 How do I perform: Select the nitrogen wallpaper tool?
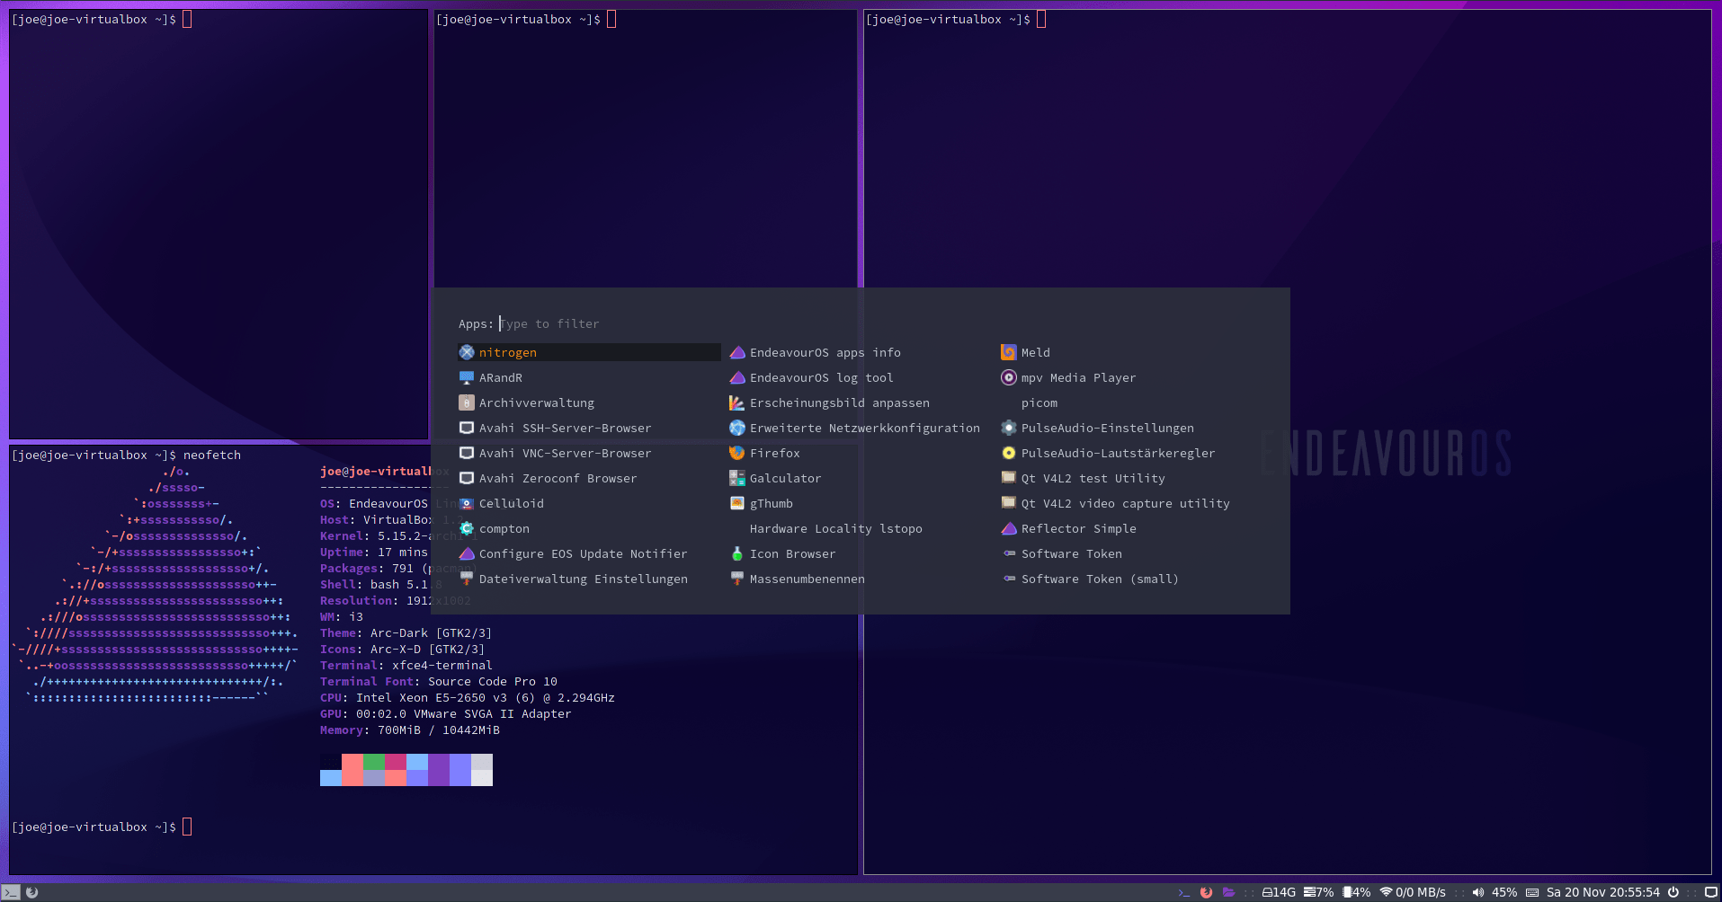(x=509, y=352)
